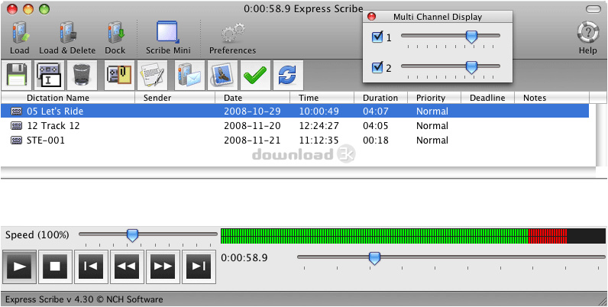Open Scribe Mini window
The height and width of the screenshot is (307, 608).
tap(168, 34)
